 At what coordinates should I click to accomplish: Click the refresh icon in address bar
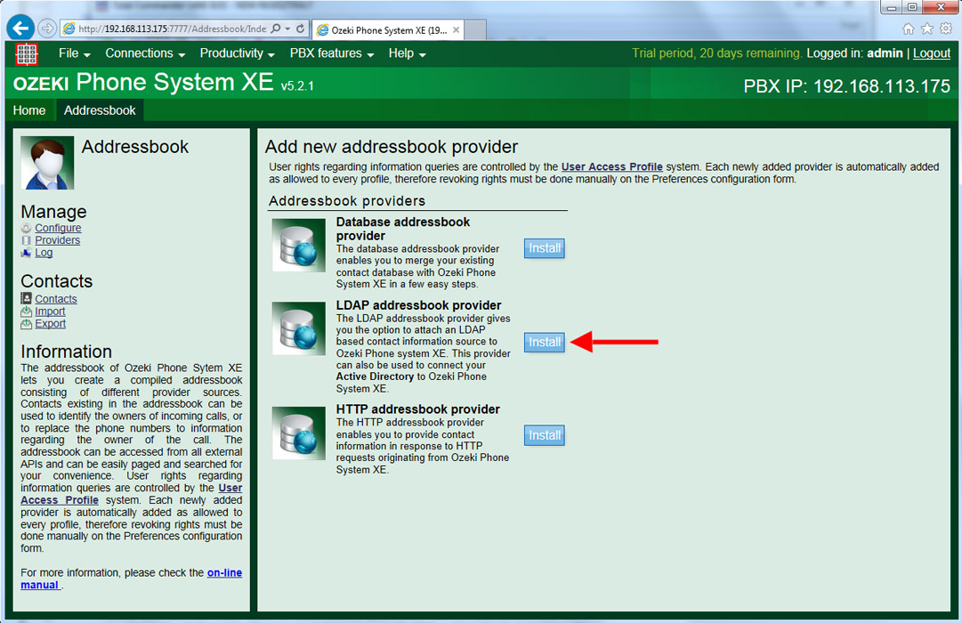pos(300,28)
